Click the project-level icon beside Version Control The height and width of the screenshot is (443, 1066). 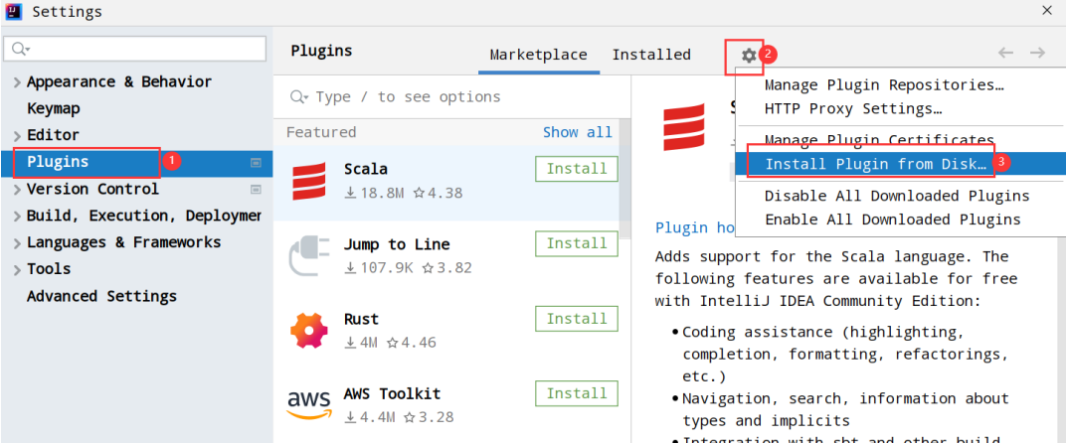(x=256, y=189)
